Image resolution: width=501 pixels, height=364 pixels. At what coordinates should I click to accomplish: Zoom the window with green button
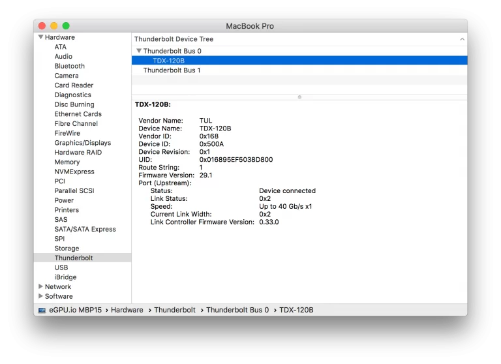(66, 26)
